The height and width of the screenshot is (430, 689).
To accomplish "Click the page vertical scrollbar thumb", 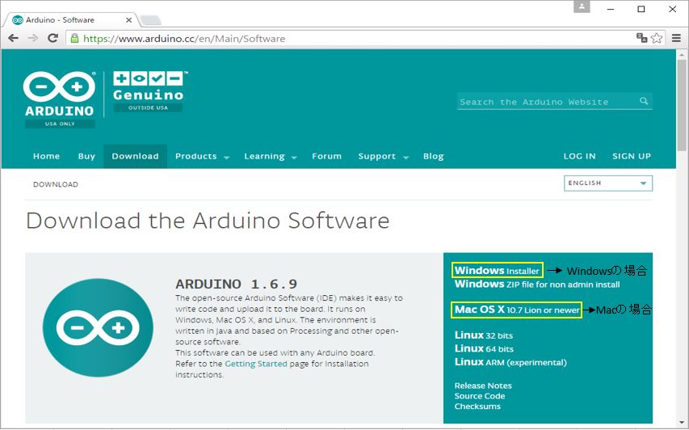I will pyautogui.click(x=682, y=106).
